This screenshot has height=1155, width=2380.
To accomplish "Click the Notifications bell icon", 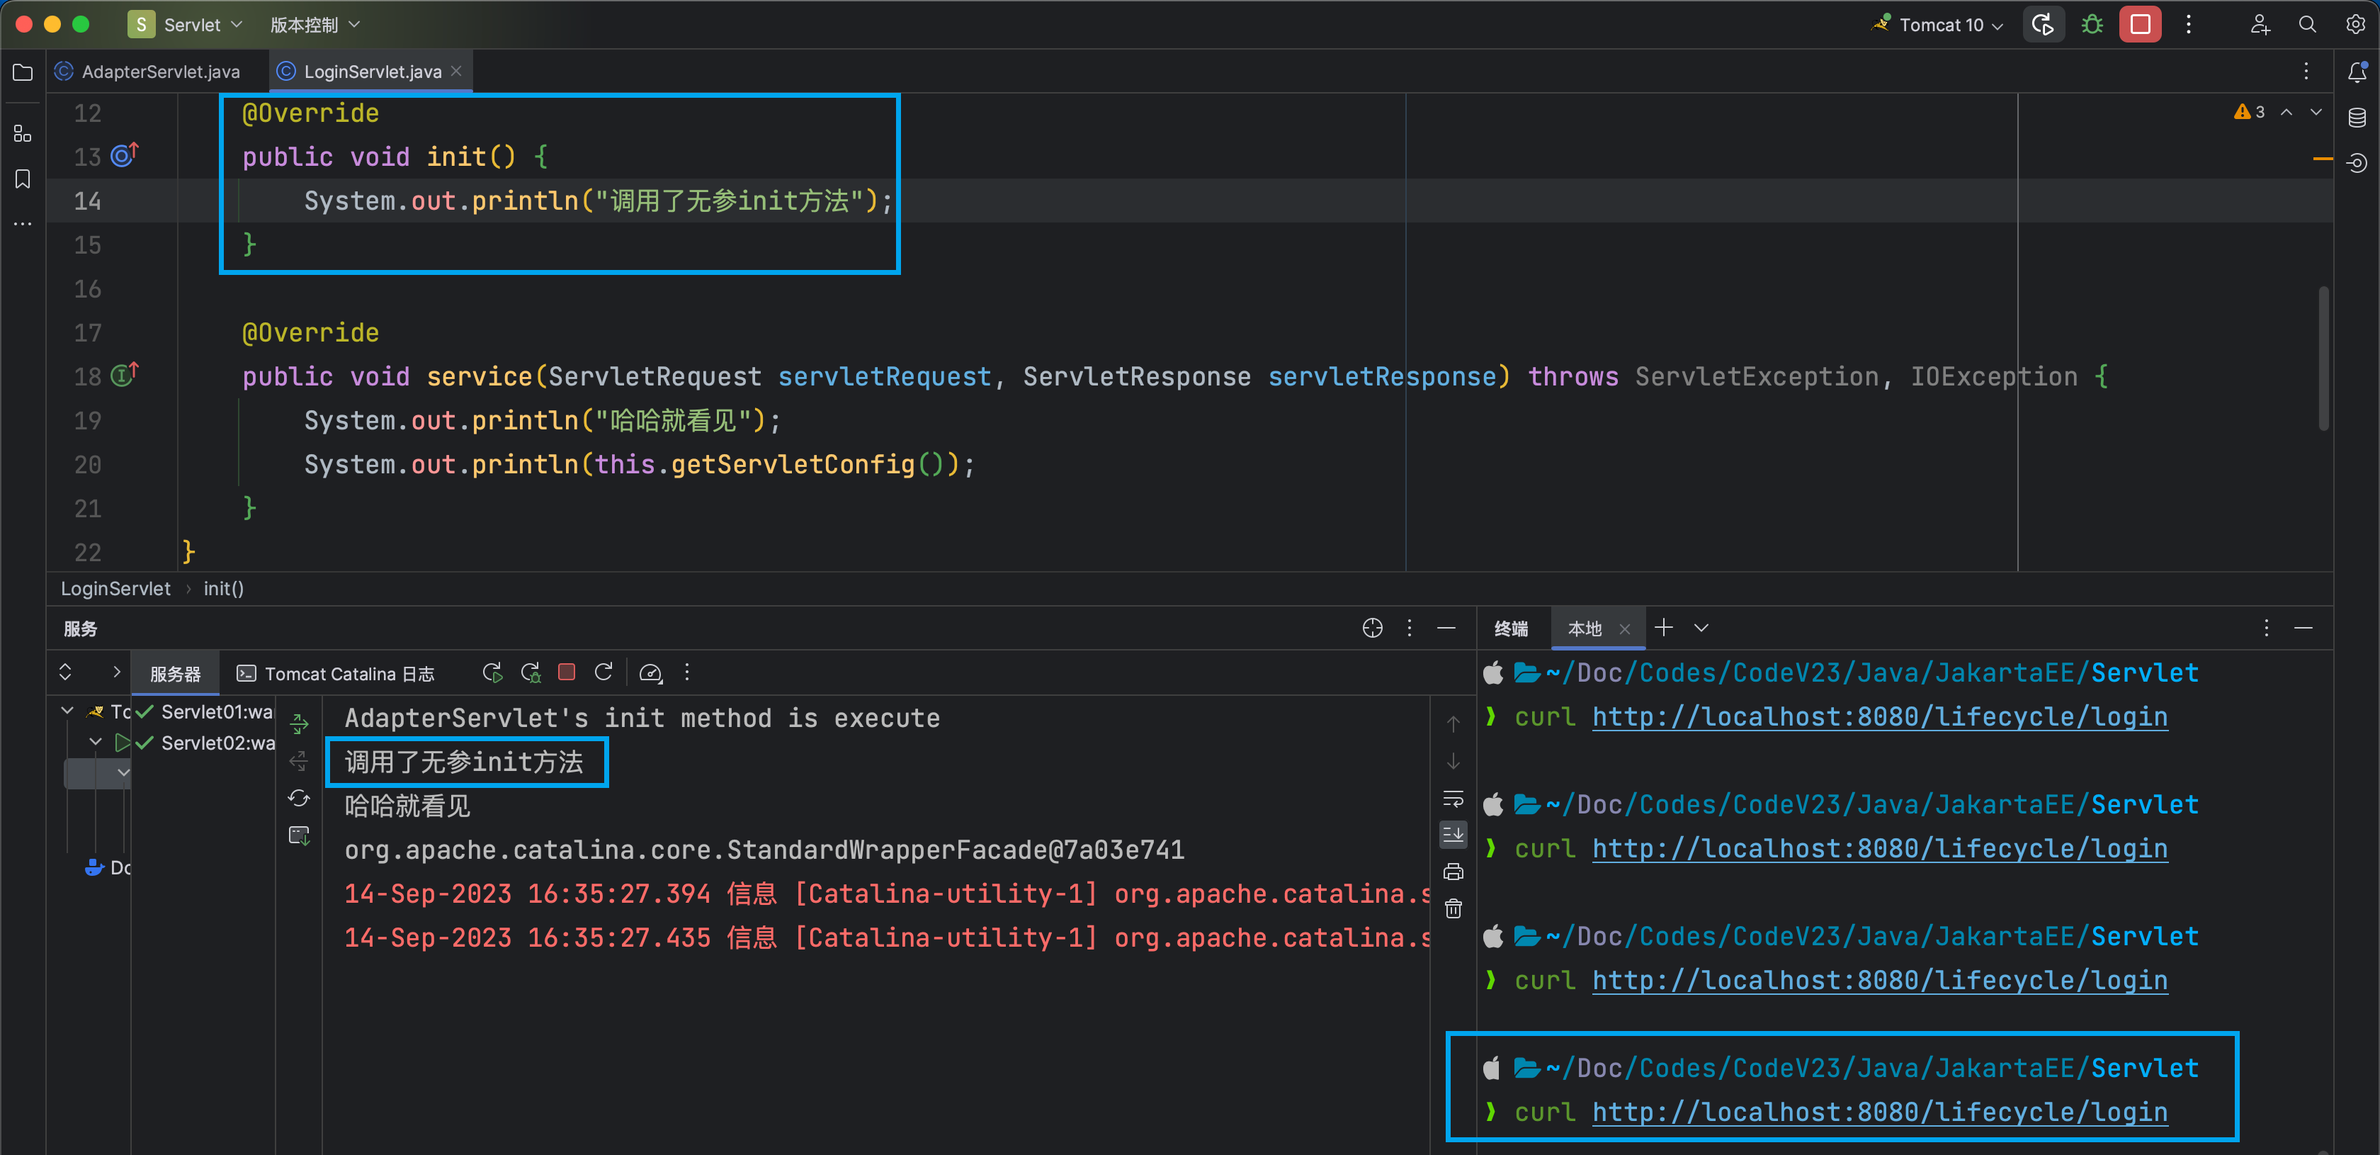I will click(x=2357, y=72).
